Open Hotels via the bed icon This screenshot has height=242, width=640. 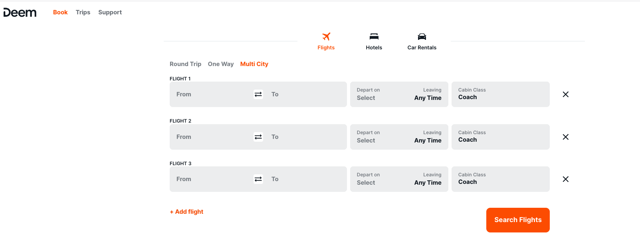coord(374,37)
